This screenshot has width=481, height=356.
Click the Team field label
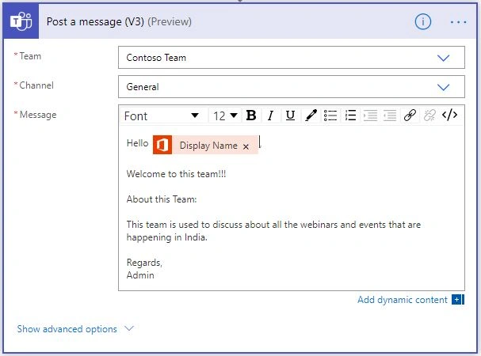point(30,56)
